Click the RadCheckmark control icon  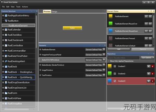(x=6, y=40)
